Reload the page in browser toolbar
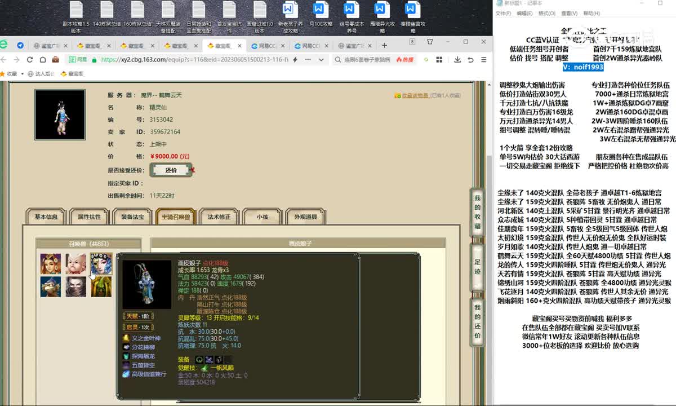Screen dimensions: 676x406 click(x=30, y=59)
